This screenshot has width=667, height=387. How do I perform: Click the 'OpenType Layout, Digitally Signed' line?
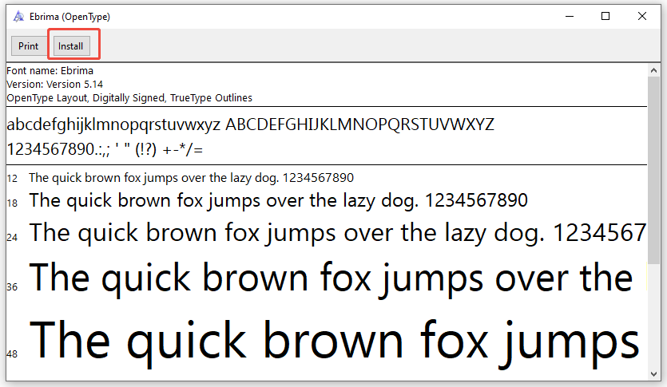[129, 97]
